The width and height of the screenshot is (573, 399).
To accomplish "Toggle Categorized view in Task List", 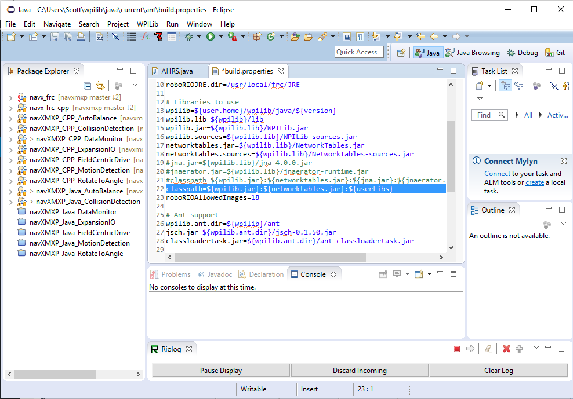I will [x=505, y=86].
